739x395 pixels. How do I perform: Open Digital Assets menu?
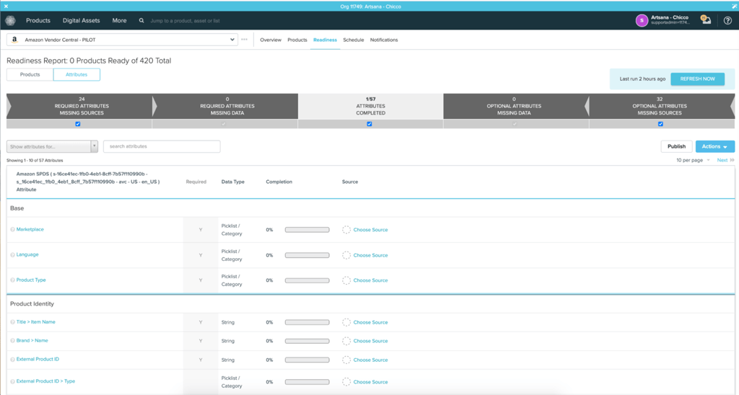81,21
